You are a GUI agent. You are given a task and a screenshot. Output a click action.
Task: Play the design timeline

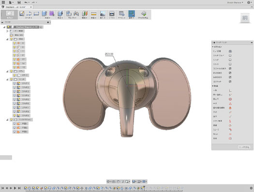click(15, 188)
